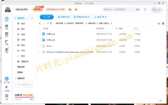Open 我的分享 (My shares)
168x105 pixels.
(21, 67)
